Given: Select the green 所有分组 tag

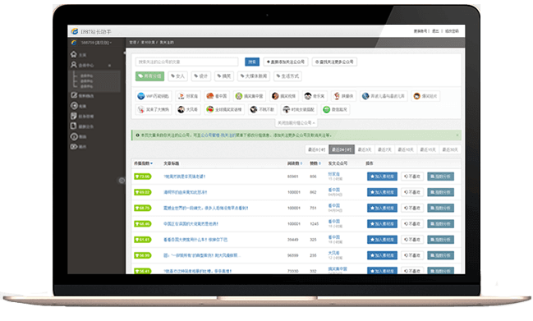Looking at the screenshot, I should (x=150, y=76).
